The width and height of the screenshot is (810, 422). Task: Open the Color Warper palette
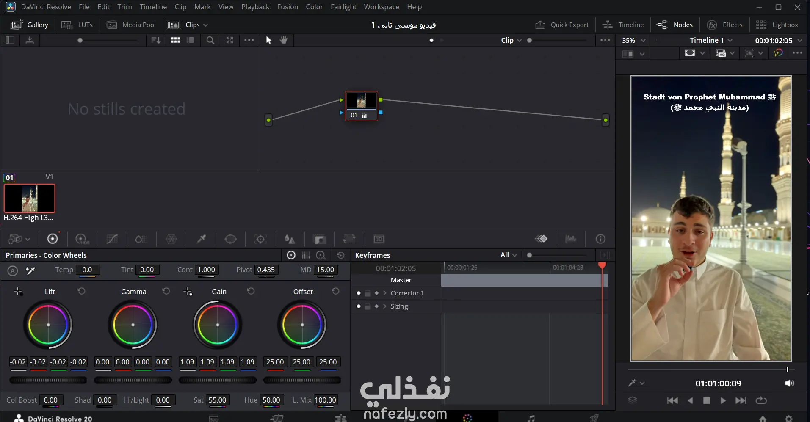[171, 239]
